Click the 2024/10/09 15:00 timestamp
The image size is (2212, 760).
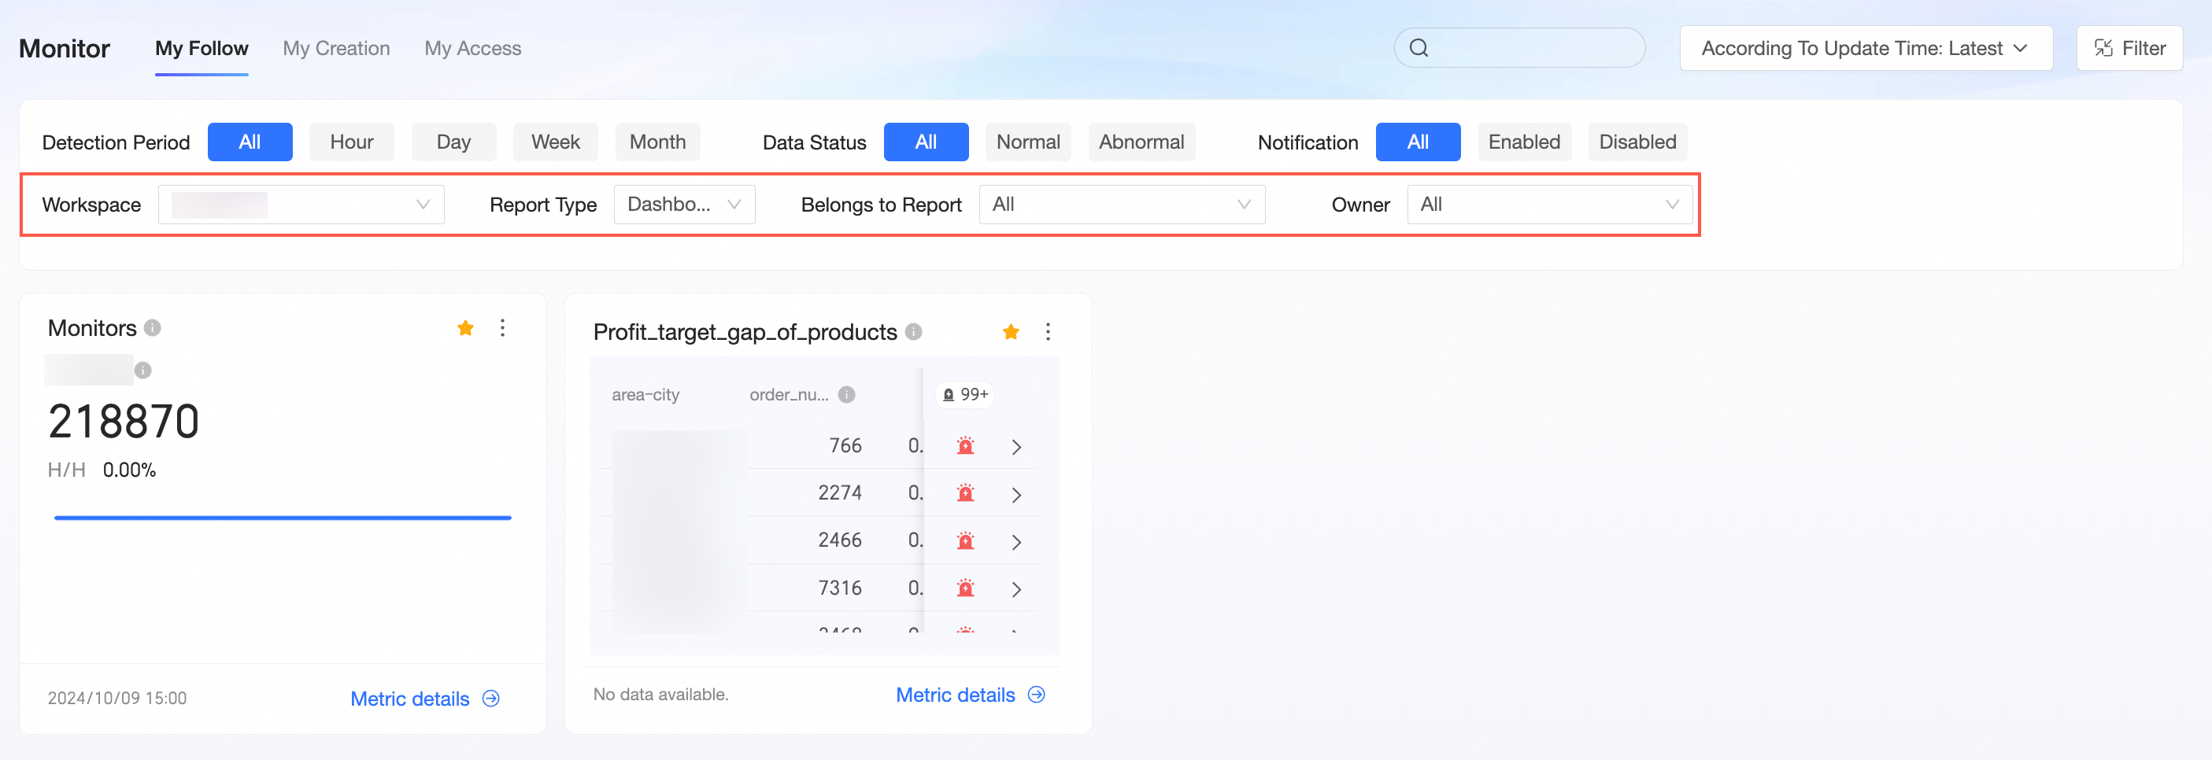pos(117,698)
